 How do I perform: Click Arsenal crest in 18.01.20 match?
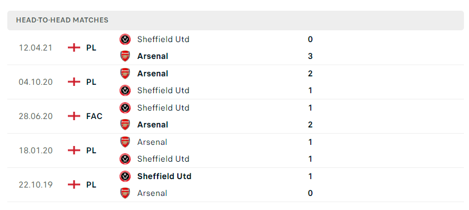pos(125,141)
